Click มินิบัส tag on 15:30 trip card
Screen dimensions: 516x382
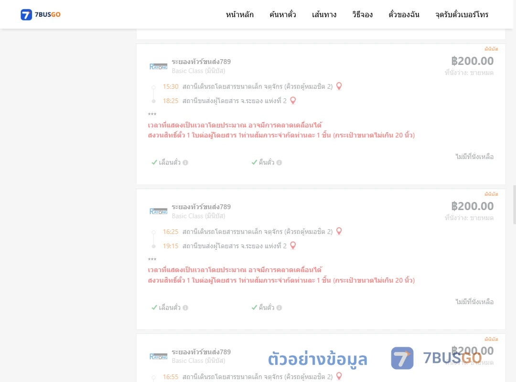491,49
